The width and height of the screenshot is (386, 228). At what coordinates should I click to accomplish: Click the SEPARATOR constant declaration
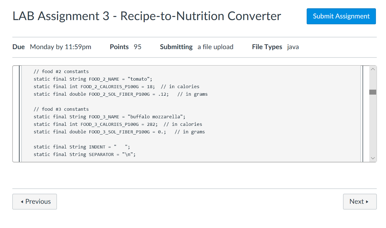click(x=84, y=154)
